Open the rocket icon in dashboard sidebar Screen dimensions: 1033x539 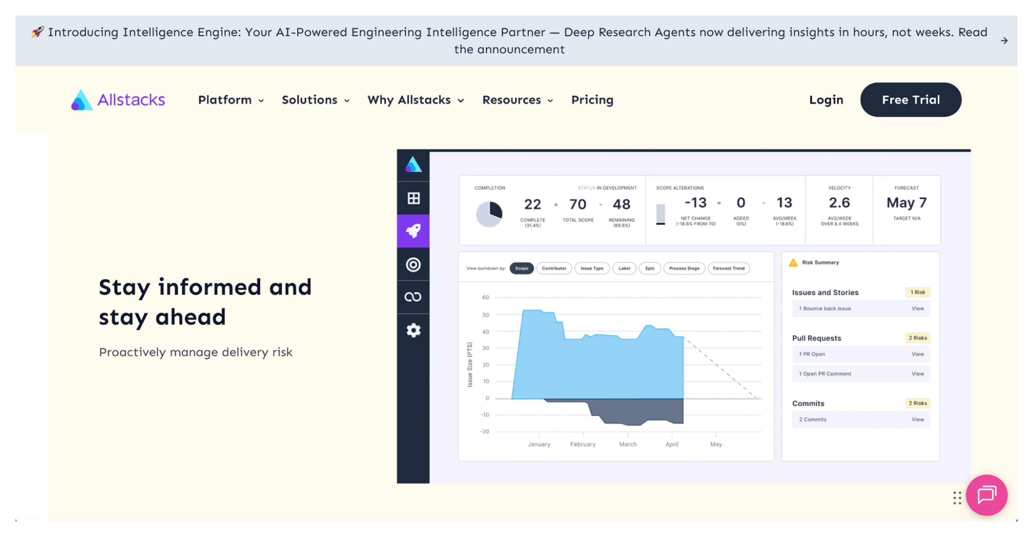tap(413, 231)
